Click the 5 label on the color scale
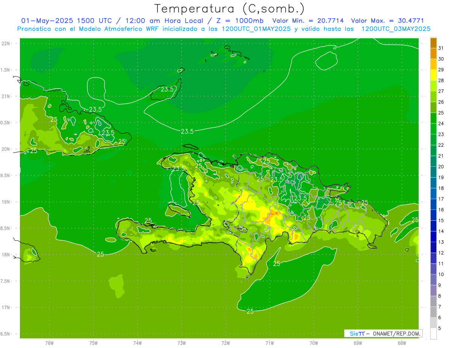The height and width of the screenshot is (348, 451). click(440, 328)
